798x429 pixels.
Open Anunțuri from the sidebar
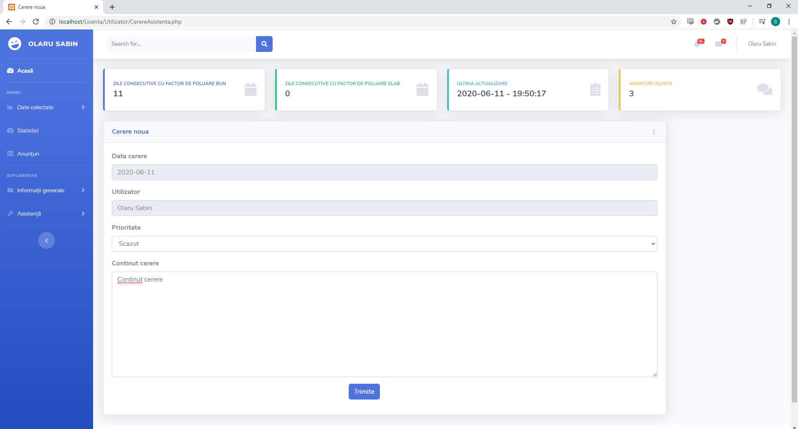pyautogui.click(x=28, y=154)
